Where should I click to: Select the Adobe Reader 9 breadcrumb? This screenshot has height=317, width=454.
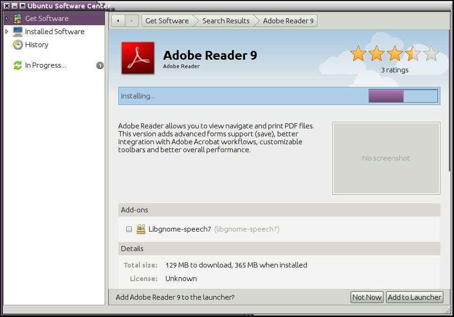288,21
